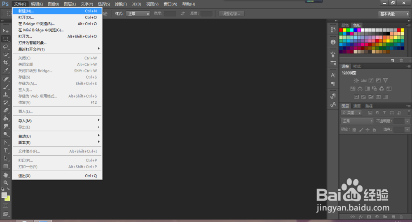Select the Rectangular Marquee tool

click(5, 39)
